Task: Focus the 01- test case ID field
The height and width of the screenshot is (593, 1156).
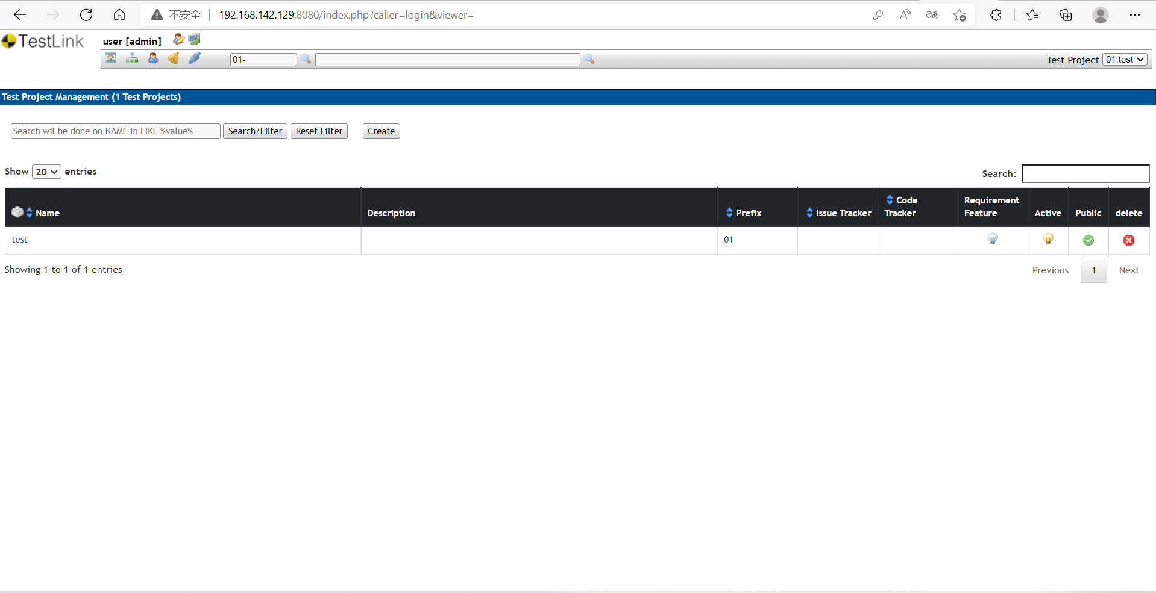Action: pos(263,59)
